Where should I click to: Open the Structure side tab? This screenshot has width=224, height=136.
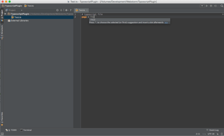click(2, 32)
